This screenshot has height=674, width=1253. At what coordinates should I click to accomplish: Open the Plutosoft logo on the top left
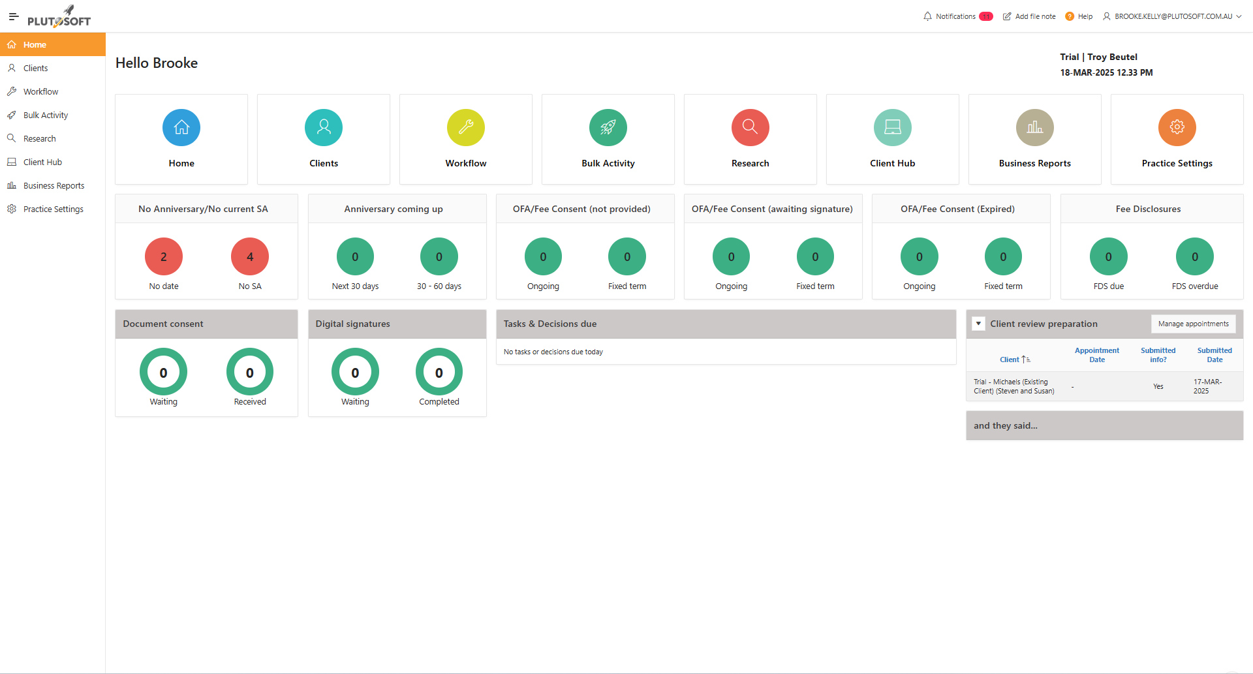tap(57, 16)
